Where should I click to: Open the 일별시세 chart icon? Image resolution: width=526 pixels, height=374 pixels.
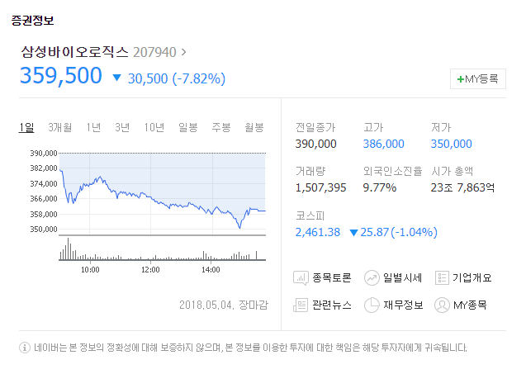pos(372,278)
